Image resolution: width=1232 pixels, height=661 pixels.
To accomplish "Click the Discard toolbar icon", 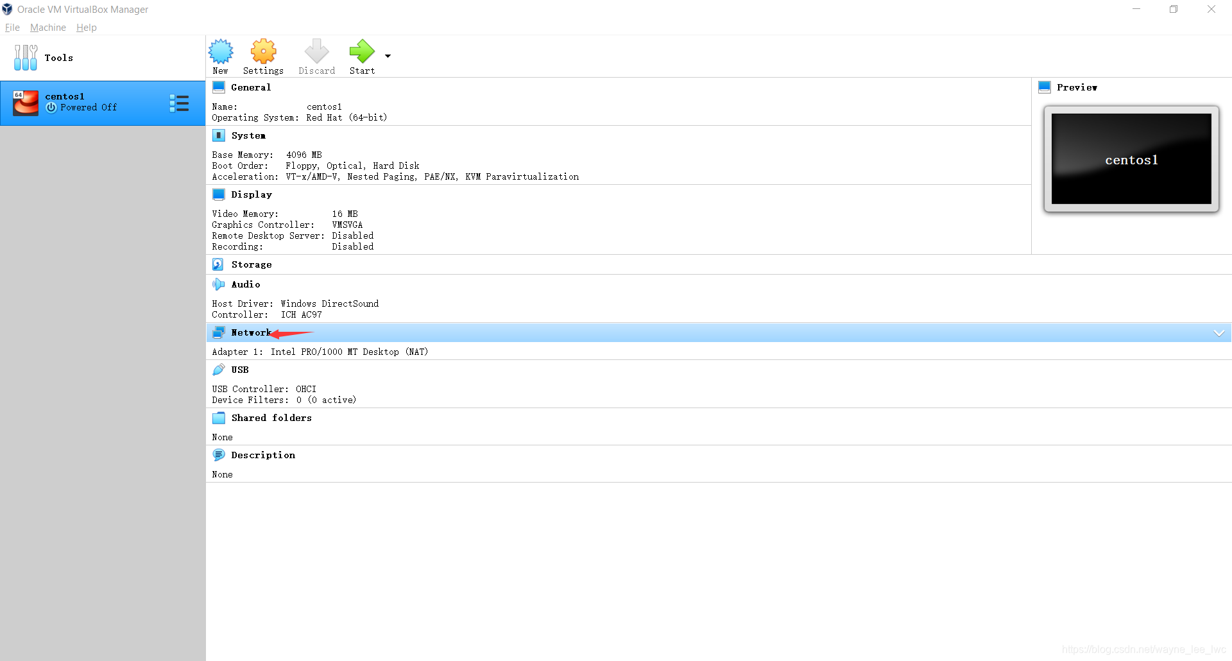I will (316, 51).
